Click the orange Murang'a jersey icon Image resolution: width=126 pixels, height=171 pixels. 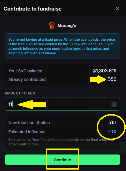[52, 25]
